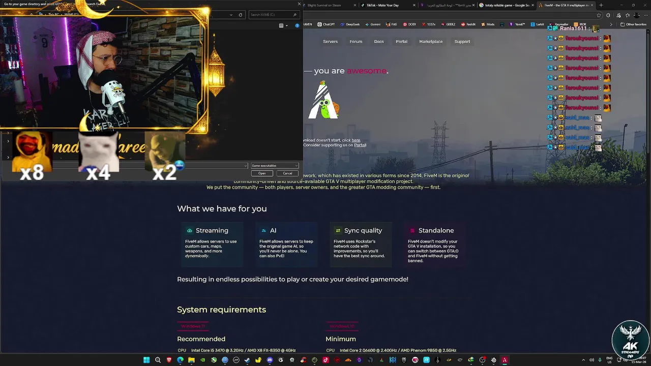Screen dimensions: 651x366
Task: Open Discord from the taskbar
Action: tap(270, 360)
